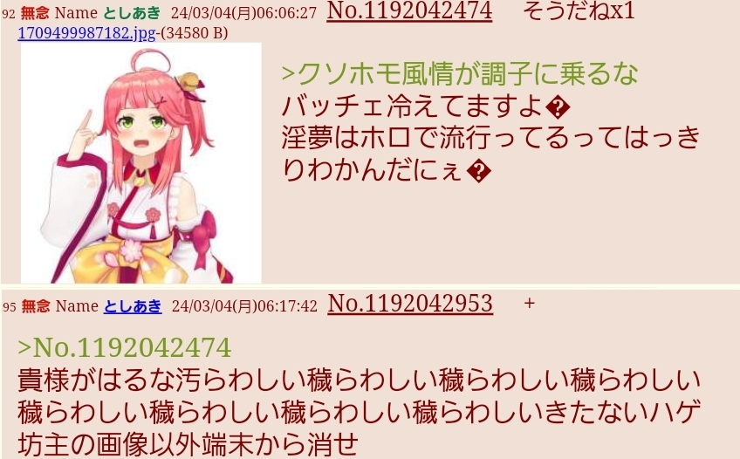Open the 1709499987182.jpg file link
The width and height of the screenshot is (740, 459).
click(87, 33)
